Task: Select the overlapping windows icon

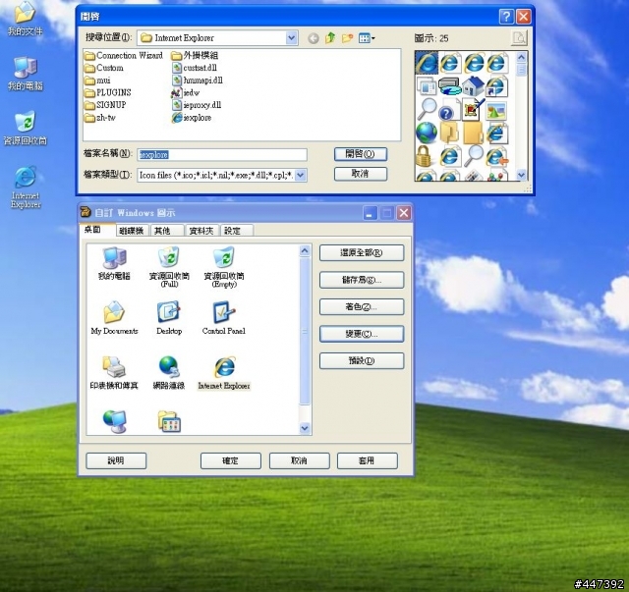Action: tap(426, 86)
